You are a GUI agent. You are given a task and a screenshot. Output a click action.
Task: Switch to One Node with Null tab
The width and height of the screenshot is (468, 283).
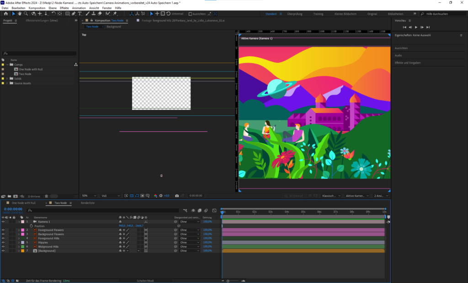24,202
